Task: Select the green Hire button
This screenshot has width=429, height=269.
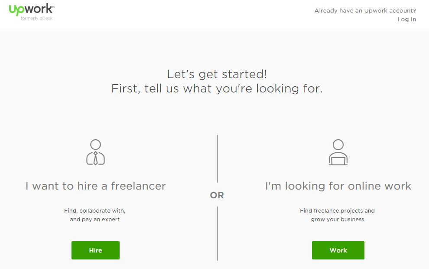Action: click(x=95, y=250)
